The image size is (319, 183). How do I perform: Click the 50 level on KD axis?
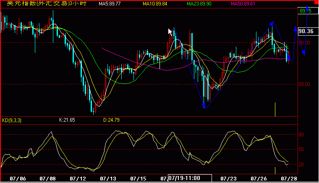(x=301, y=149)
